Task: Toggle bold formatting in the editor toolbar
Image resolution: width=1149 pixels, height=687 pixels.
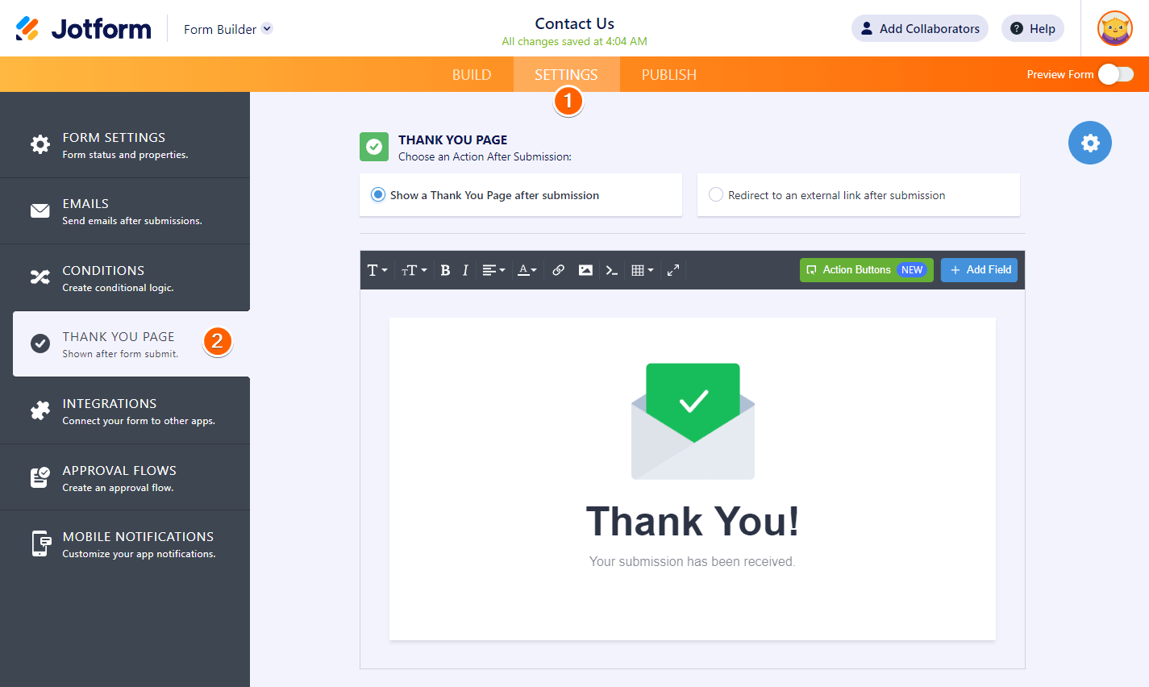Action: click(445, 270)
